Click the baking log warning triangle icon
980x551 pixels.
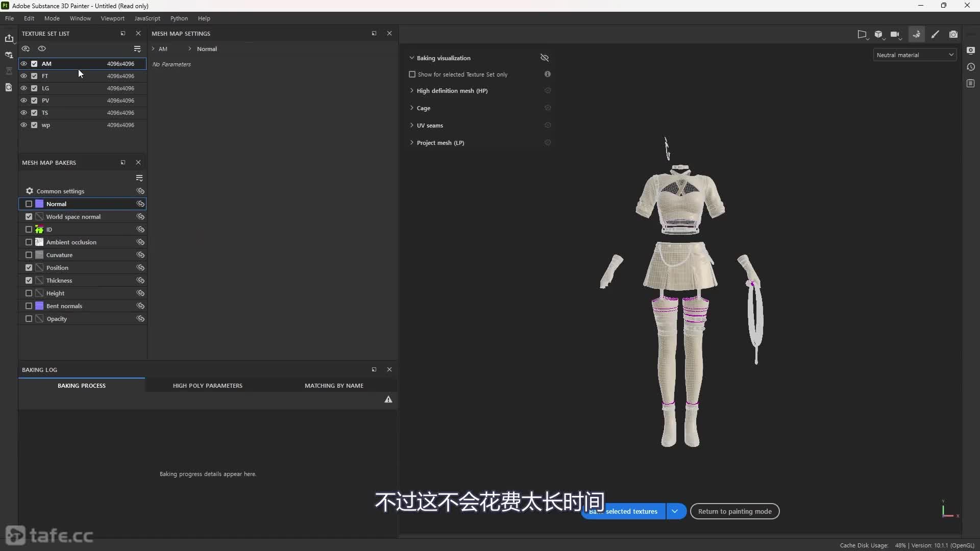click(x=388, y=399)
